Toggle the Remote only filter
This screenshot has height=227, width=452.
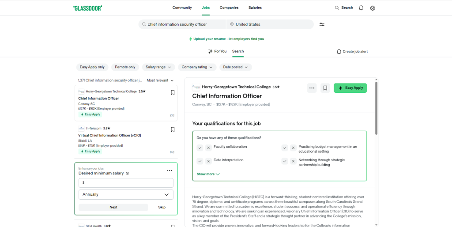(125, 67)
